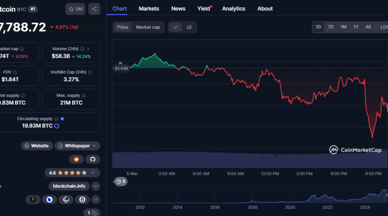Toggle chart to Price view
Viewport: 388px width, 216px height.
[x=123, y=27]
